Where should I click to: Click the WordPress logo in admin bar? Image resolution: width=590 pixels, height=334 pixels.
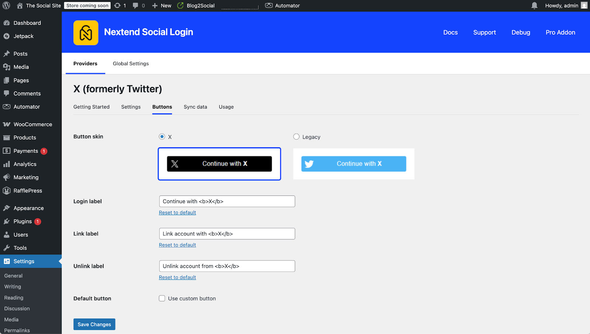coord(6,6)
